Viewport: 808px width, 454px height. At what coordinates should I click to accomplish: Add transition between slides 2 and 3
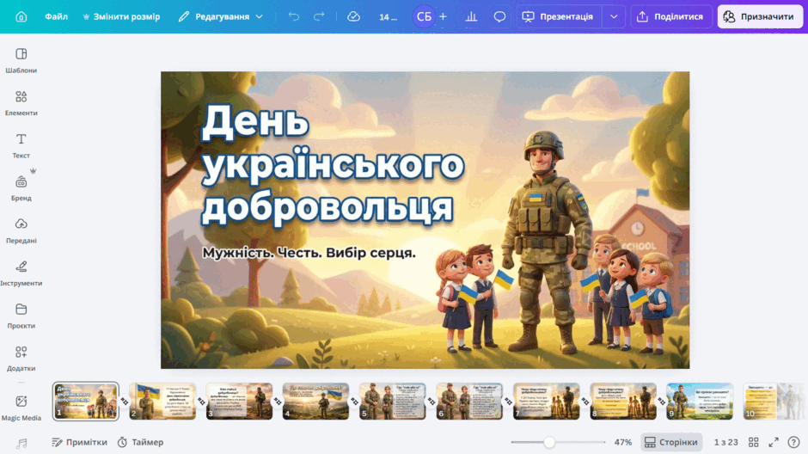[201, 401]
